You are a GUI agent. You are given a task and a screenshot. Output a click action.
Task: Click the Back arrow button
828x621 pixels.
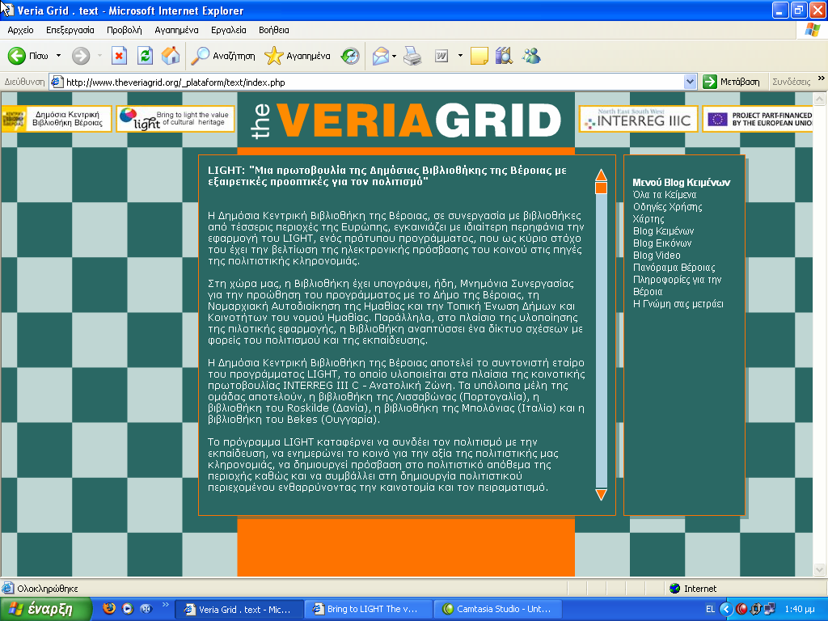click(x=28, y=56)
